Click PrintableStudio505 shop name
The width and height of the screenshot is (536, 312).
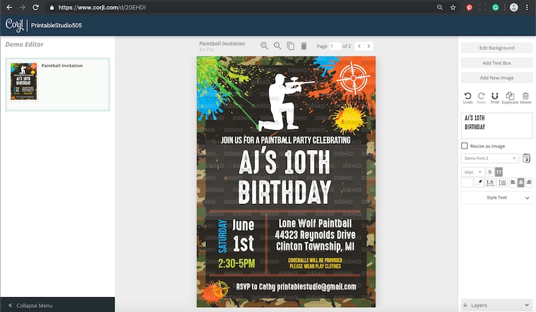point(57,25)
